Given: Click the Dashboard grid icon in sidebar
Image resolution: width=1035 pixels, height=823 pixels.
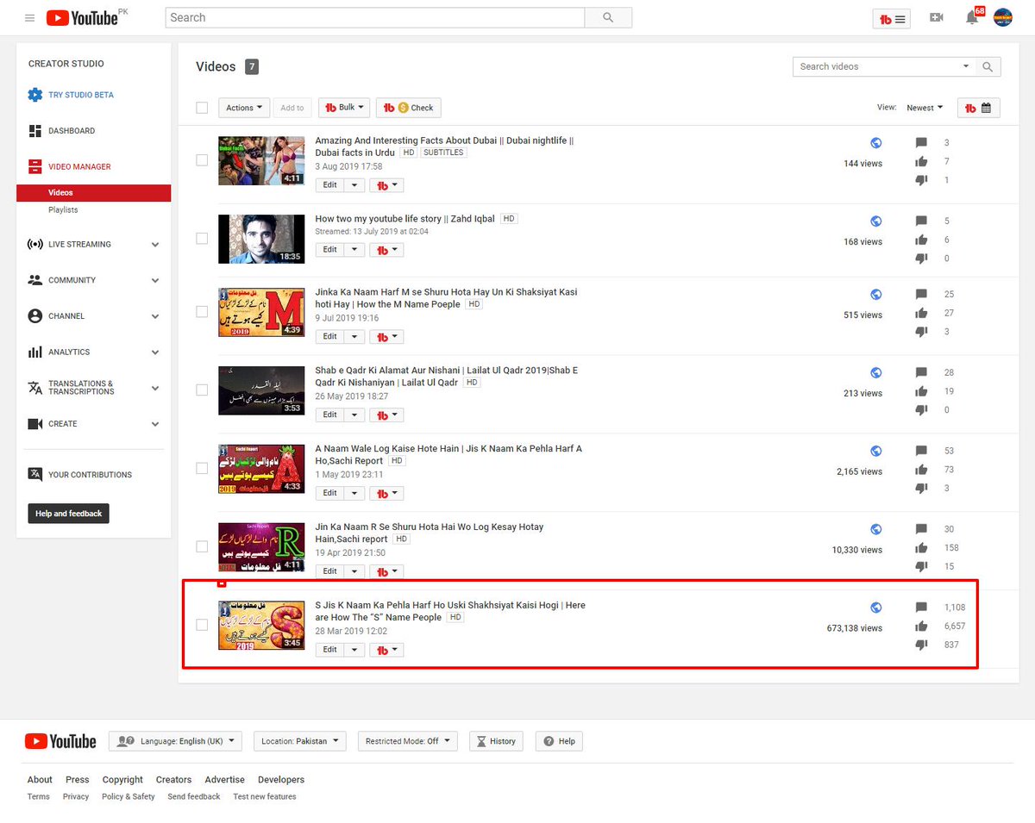Looking at the screenshot, I should 34,131.
